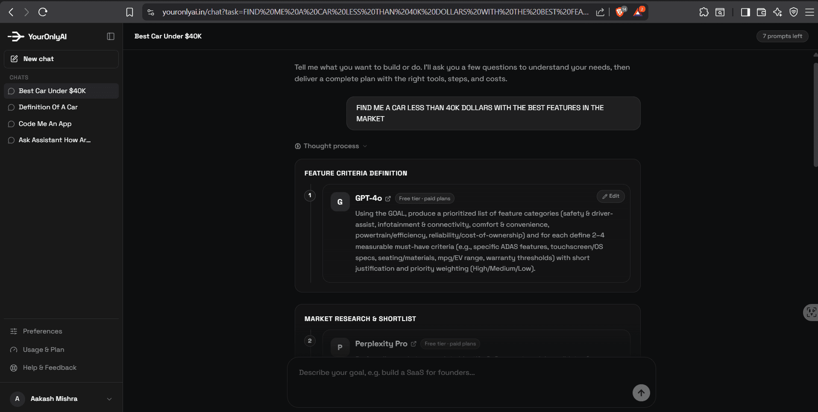Image resolution: width=818 pixels, height=412 pixels.
Task: Open the browser hamburger menu
Action: pyautogui.click(x=809, y=12)
